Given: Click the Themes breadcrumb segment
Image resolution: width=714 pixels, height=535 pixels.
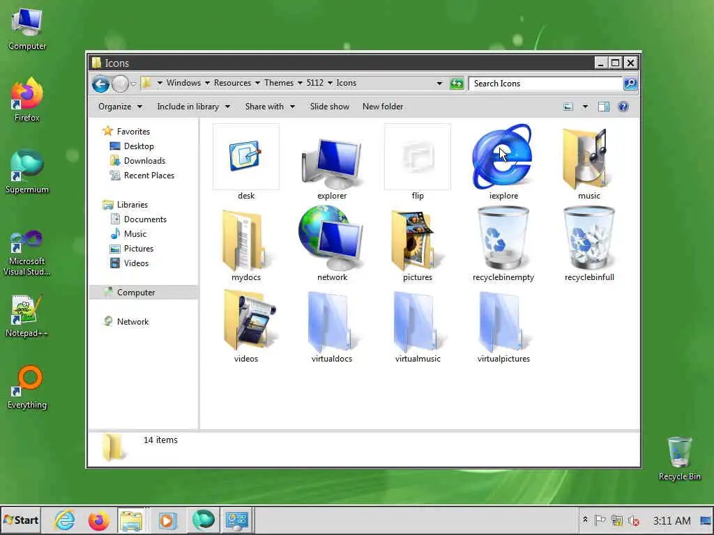Looking at the screenshot, I should (x=279, y=83).
